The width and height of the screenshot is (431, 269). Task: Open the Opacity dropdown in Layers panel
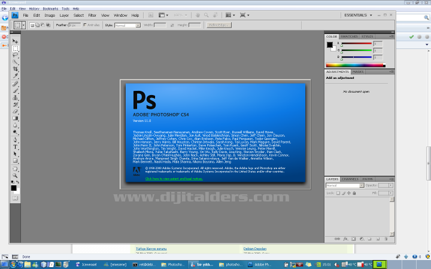390,185
